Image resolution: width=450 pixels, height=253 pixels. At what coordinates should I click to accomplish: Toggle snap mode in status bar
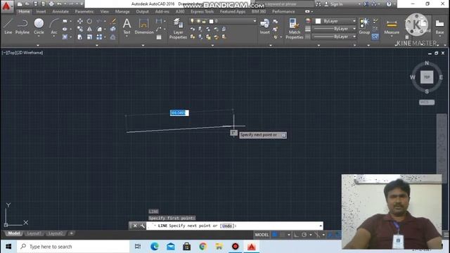click(283, 235)
